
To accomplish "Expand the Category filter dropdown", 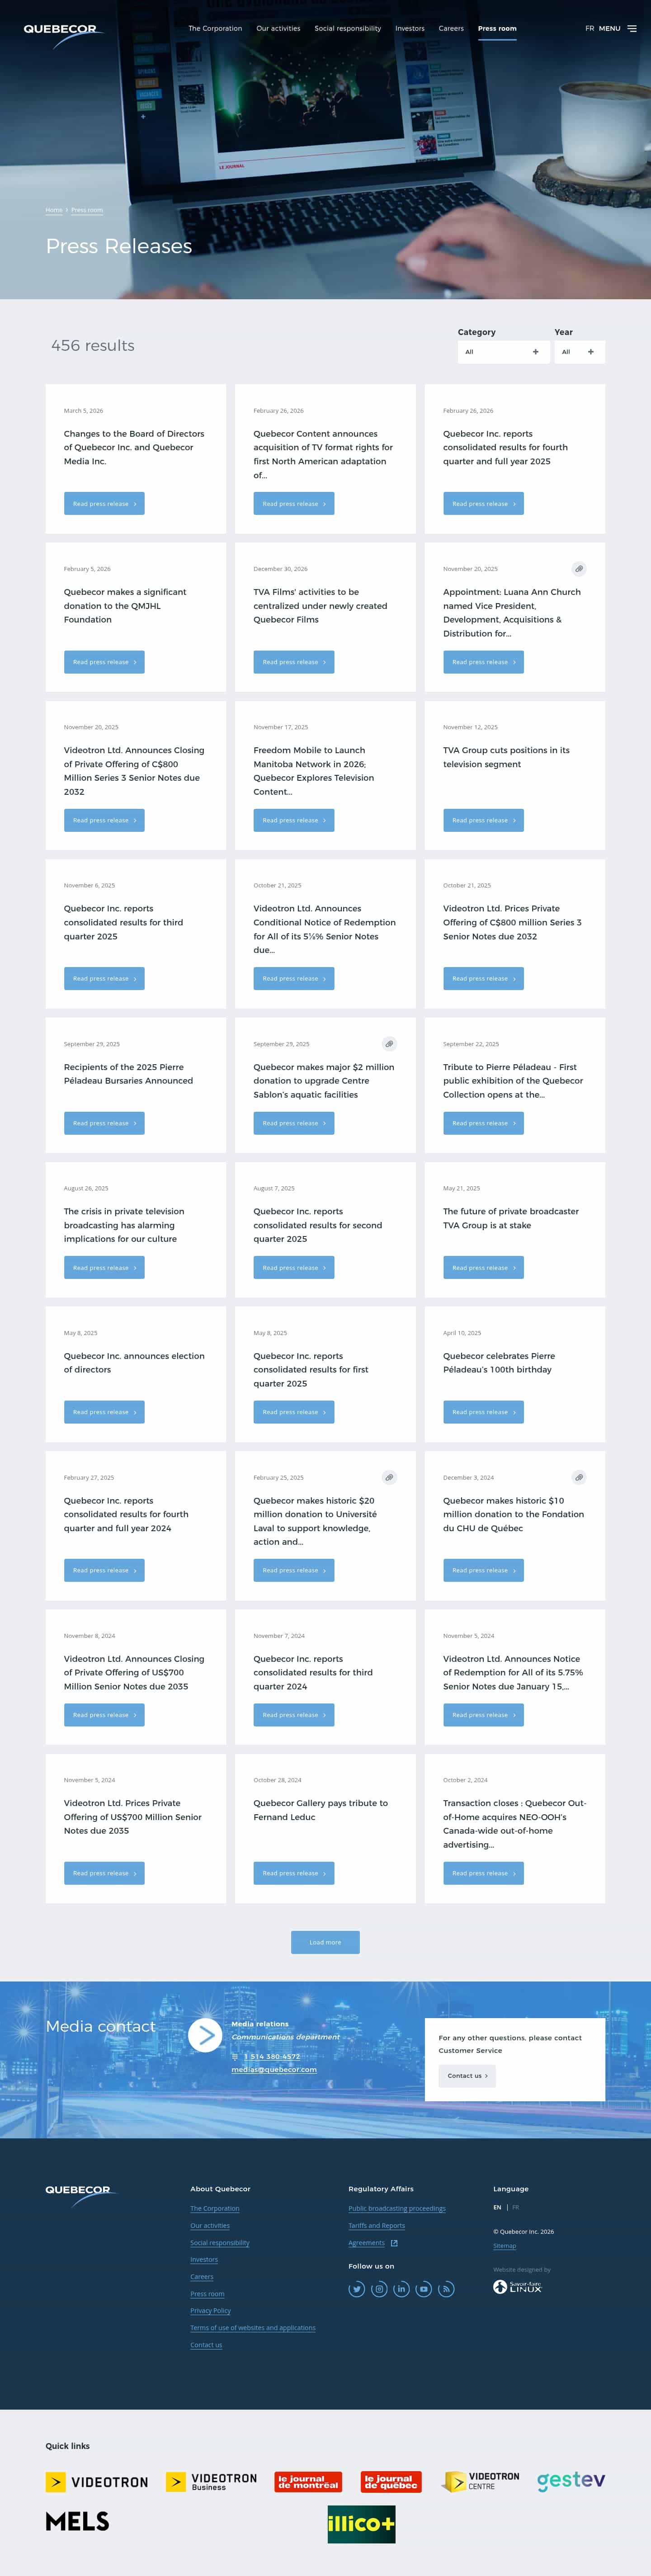I will 504,352.
